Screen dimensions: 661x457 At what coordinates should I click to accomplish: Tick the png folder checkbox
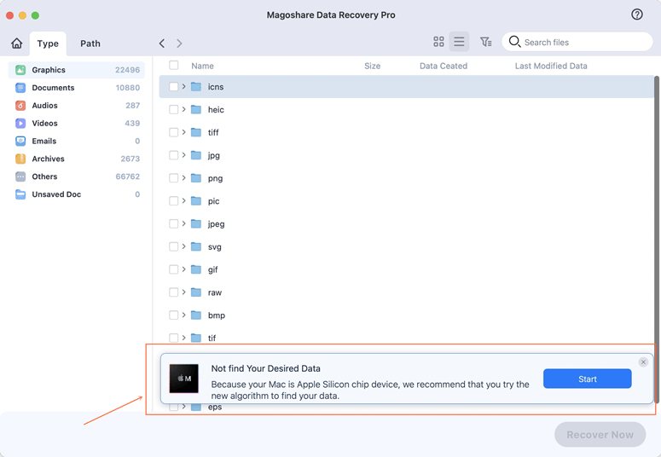[x=173, y=178]
